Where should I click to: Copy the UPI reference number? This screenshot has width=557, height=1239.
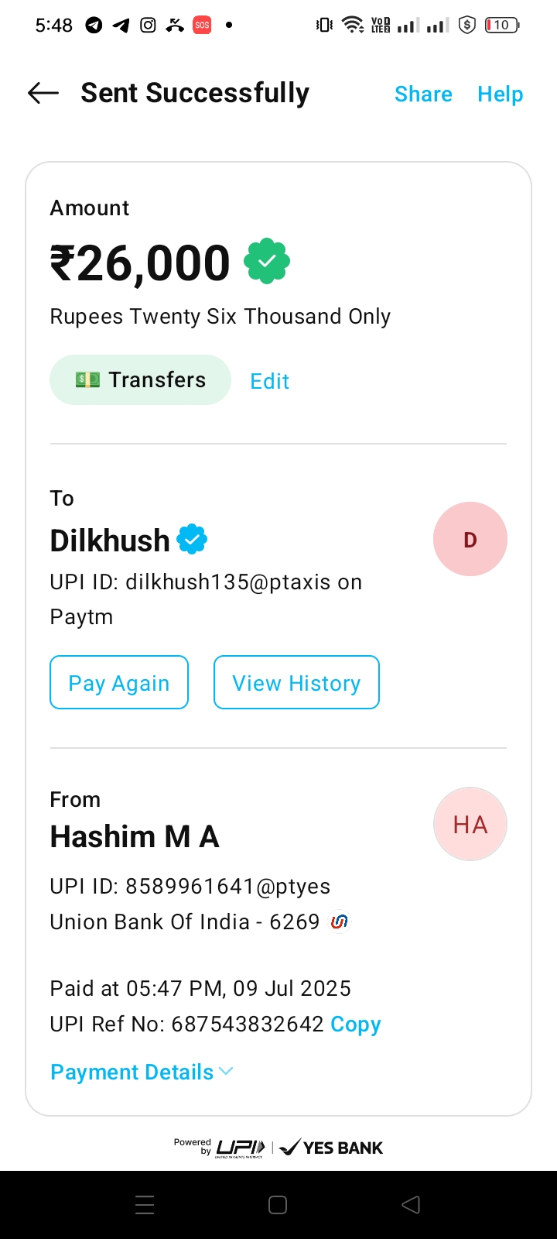(x=355, y=1024)
